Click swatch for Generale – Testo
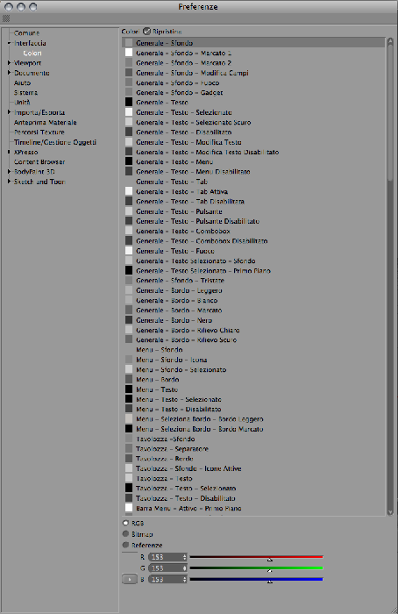Image resolution: width=398 pixels, height=614 pixels. click(x=129, y=103)
